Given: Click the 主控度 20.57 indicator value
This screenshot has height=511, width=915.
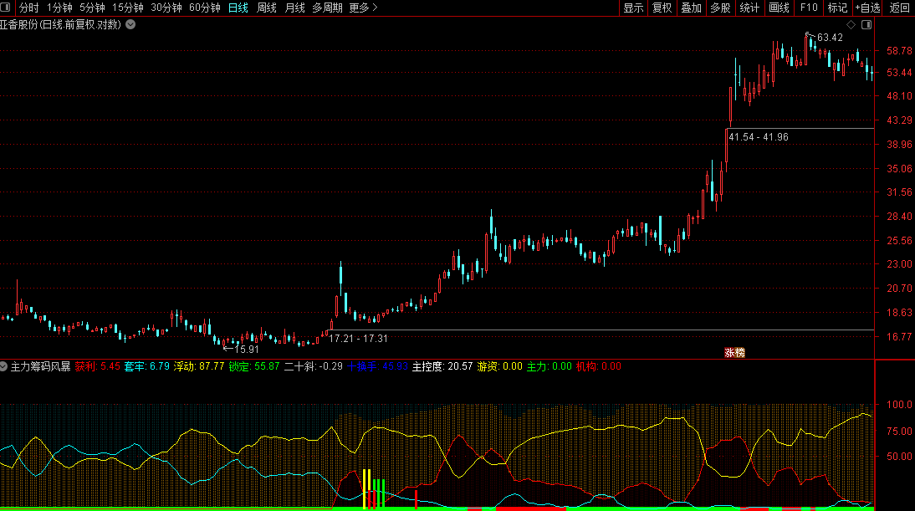Looking at the screenshot, I should 442,366.
